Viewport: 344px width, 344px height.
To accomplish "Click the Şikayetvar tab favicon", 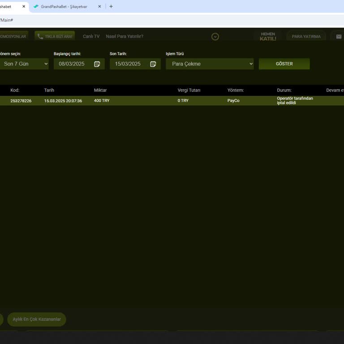I will pos(36,7).
